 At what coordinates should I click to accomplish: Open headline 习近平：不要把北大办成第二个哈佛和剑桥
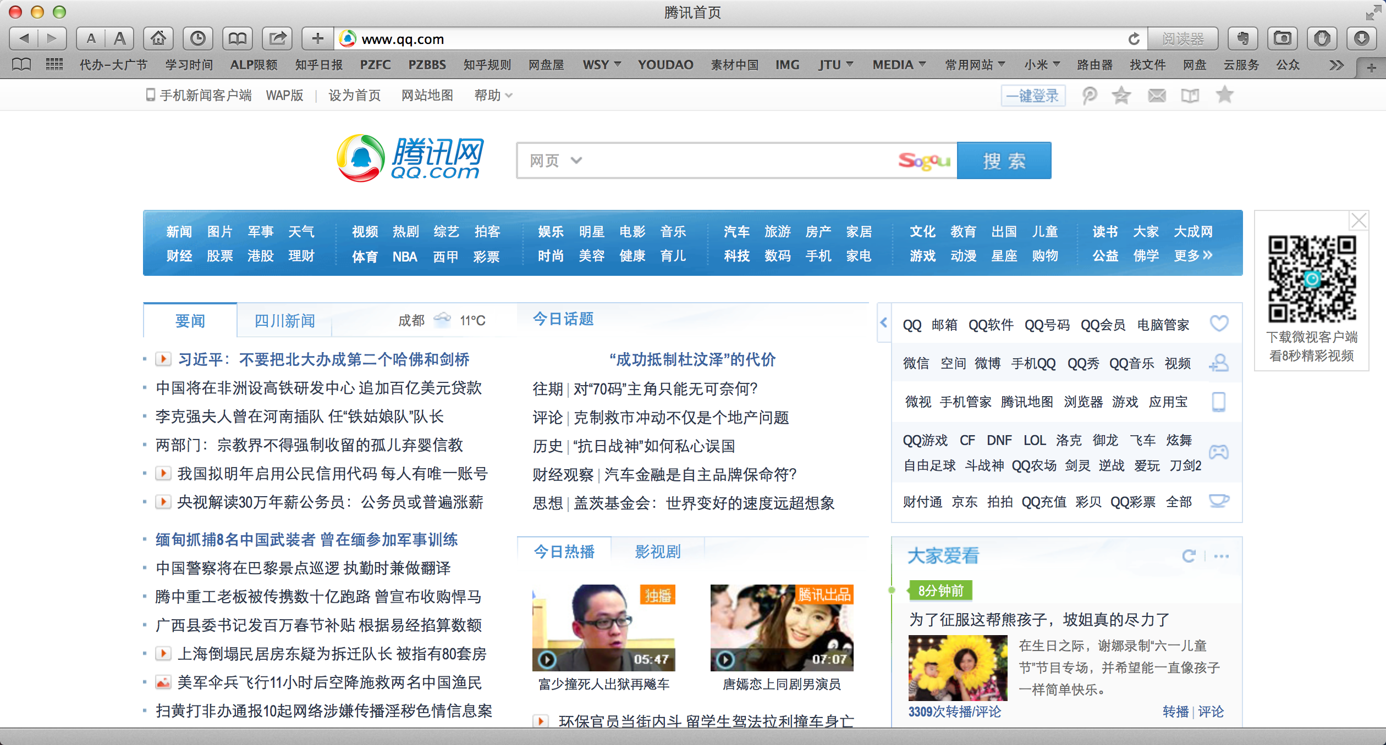click(x=323, y=360)
